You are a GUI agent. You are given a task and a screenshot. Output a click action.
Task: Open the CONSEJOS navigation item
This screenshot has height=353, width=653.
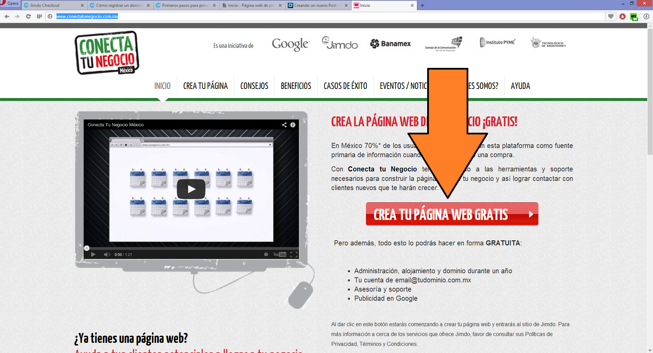click(x=254, y=86)
